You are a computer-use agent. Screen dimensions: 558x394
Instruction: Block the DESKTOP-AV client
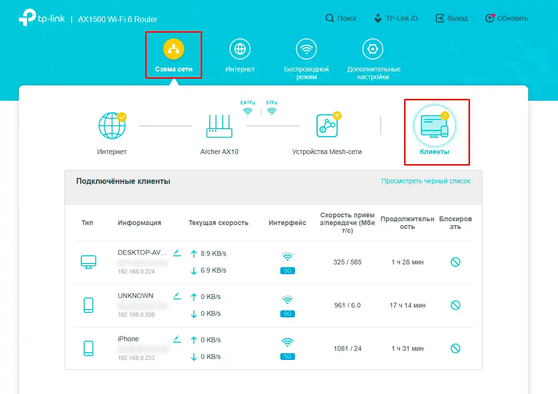pyautogui.click(x=455, y=262)
